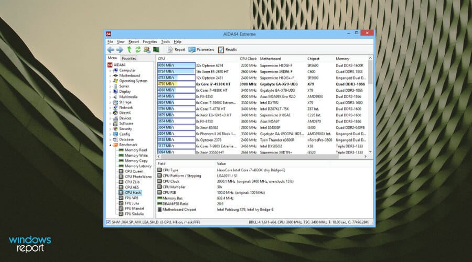The height and width of the screenshot is (262, 472).
Task: Switch to the Menu tab
Action: click(112, 58)
